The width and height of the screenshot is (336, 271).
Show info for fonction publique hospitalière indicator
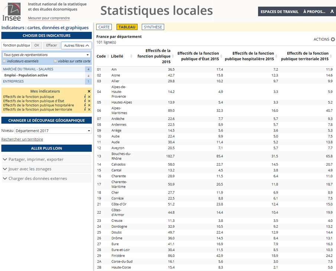tap(85, 105)
